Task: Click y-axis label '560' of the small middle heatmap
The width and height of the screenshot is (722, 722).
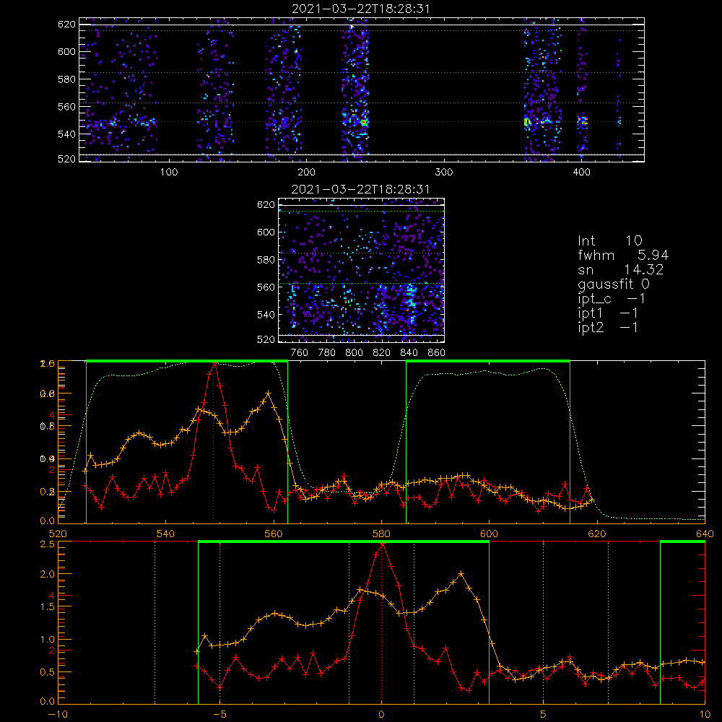Action: [x=266, y=287]
